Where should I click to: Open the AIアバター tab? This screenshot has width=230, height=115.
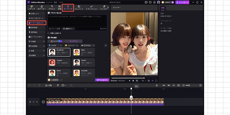[x=42, y=8]
